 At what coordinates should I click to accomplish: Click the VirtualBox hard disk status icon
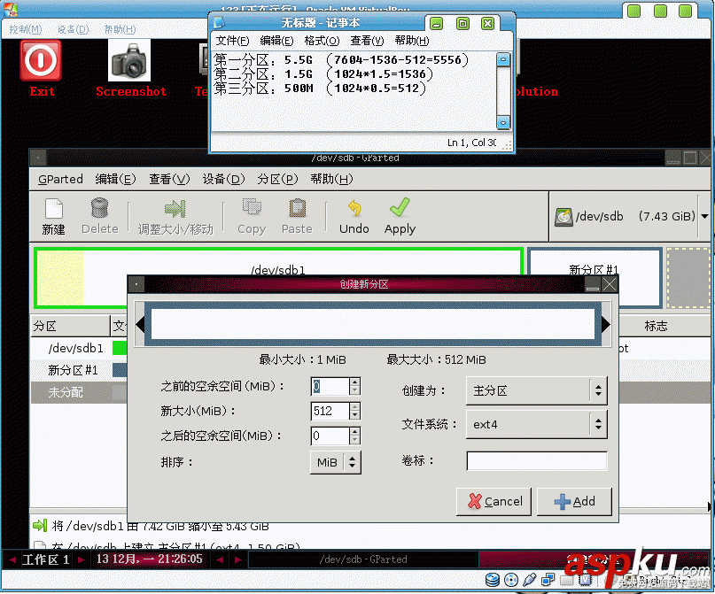coord(493,580)
